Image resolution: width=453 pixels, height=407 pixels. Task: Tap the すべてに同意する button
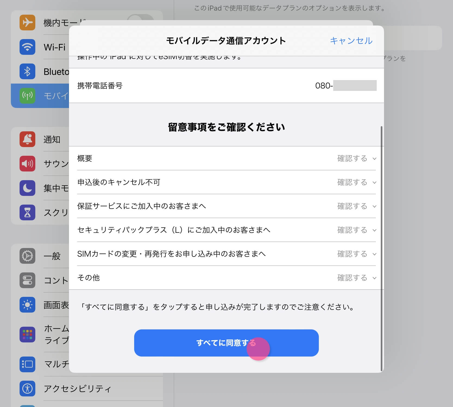point(226,343)
